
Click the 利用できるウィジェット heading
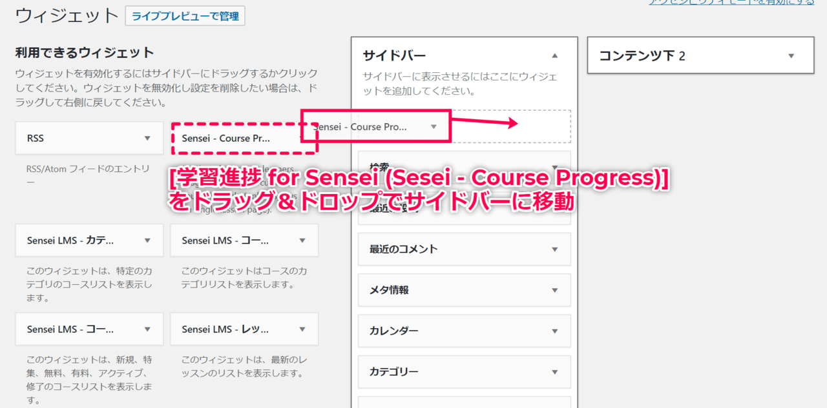(x=85, y=53)
